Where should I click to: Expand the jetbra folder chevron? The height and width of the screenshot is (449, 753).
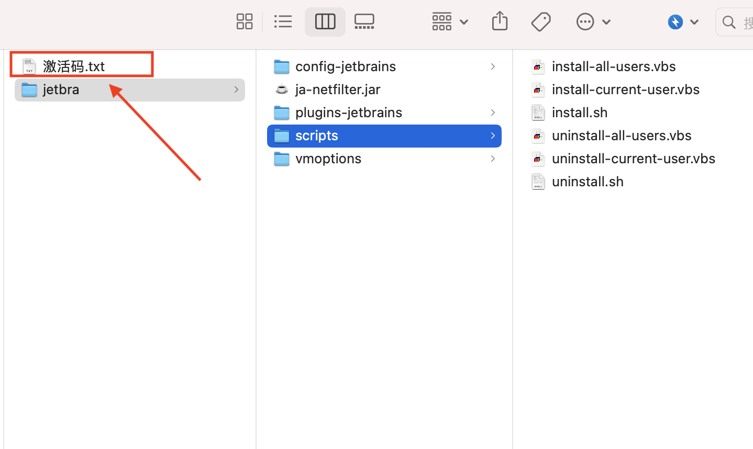click(236, 89)
